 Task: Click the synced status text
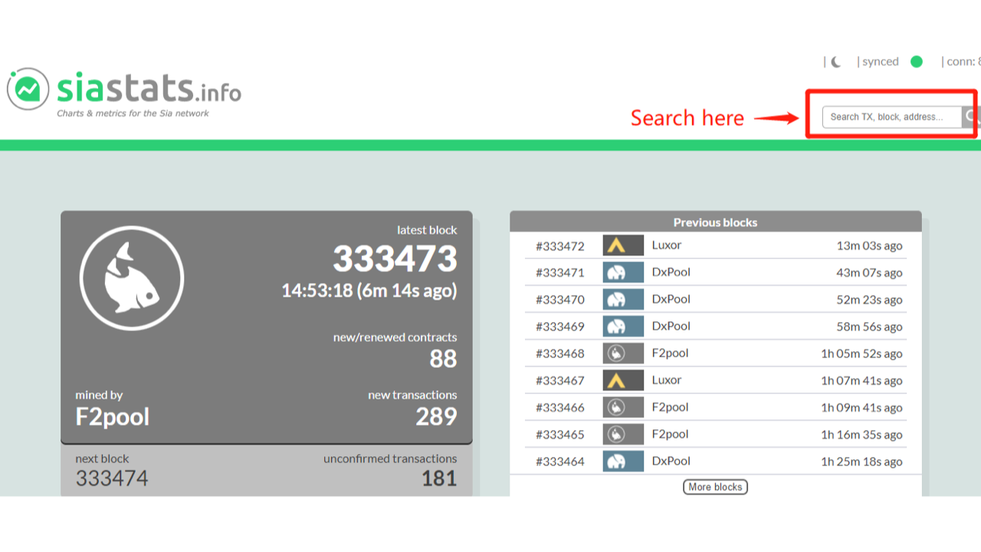pyautogui.click(x=881, y=62)
